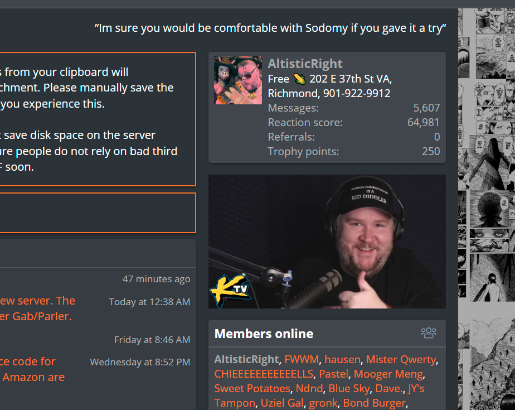515x410 pixels.
Task: Open the announcement mentioning Gab/Parler
Action: tap(37, 308)
